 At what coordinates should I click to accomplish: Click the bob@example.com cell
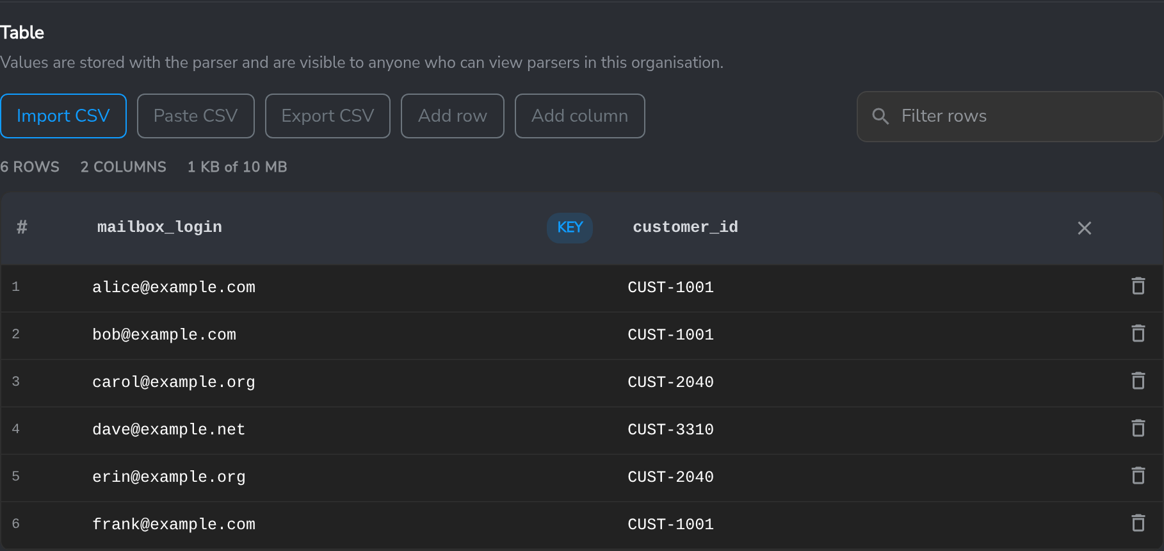click(x=164, y=334)
